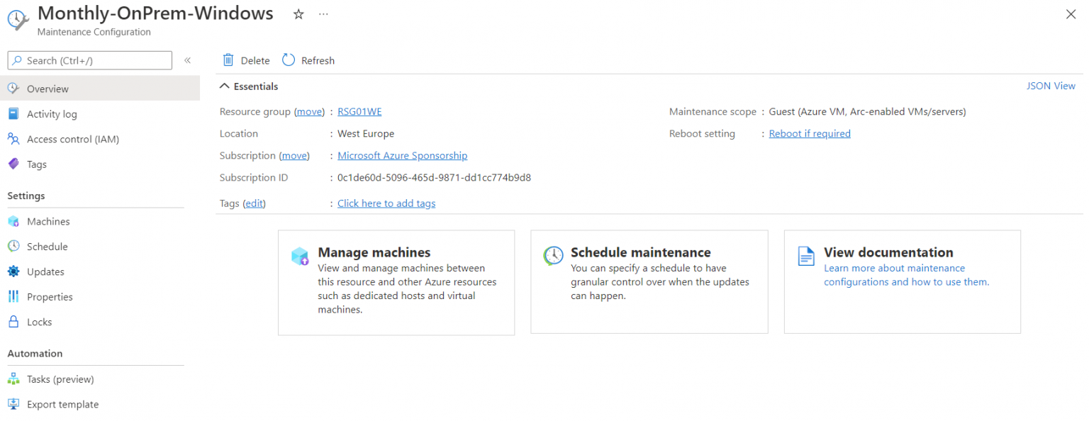Collapse the Essentials section chevron

(x=225, y=86)
